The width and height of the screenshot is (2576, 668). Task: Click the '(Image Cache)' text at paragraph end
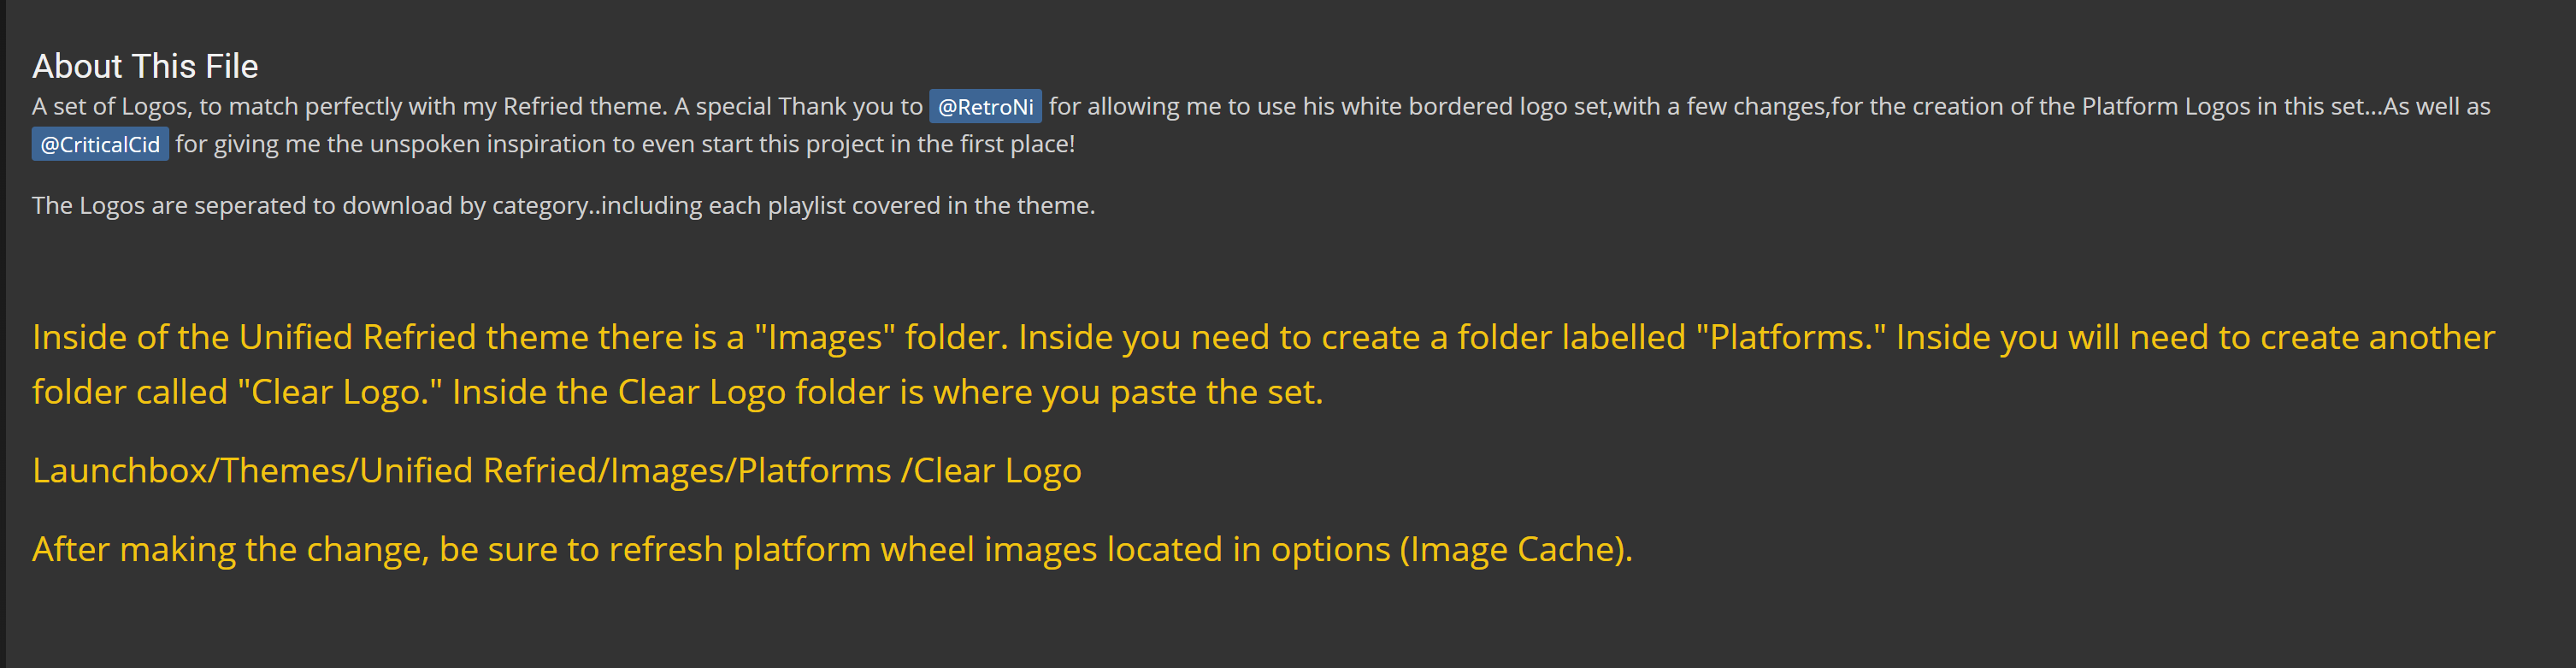coord(1515,549)
